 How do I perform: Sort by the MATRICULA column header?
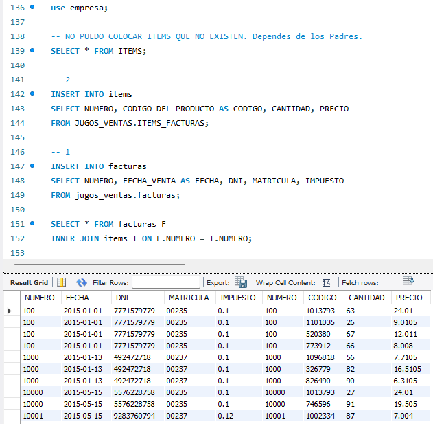(x=188, y=298)
